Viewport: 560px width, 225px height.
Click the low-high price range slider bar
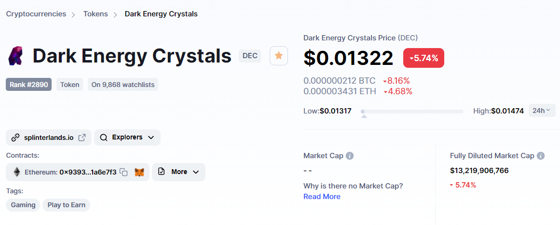(x=412, y=112)
